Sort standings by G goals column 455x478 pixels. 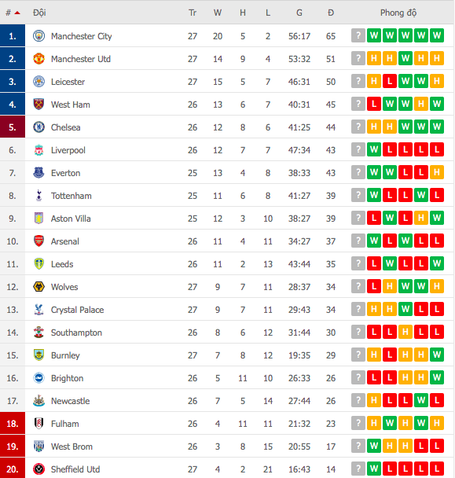click(299, 13)
